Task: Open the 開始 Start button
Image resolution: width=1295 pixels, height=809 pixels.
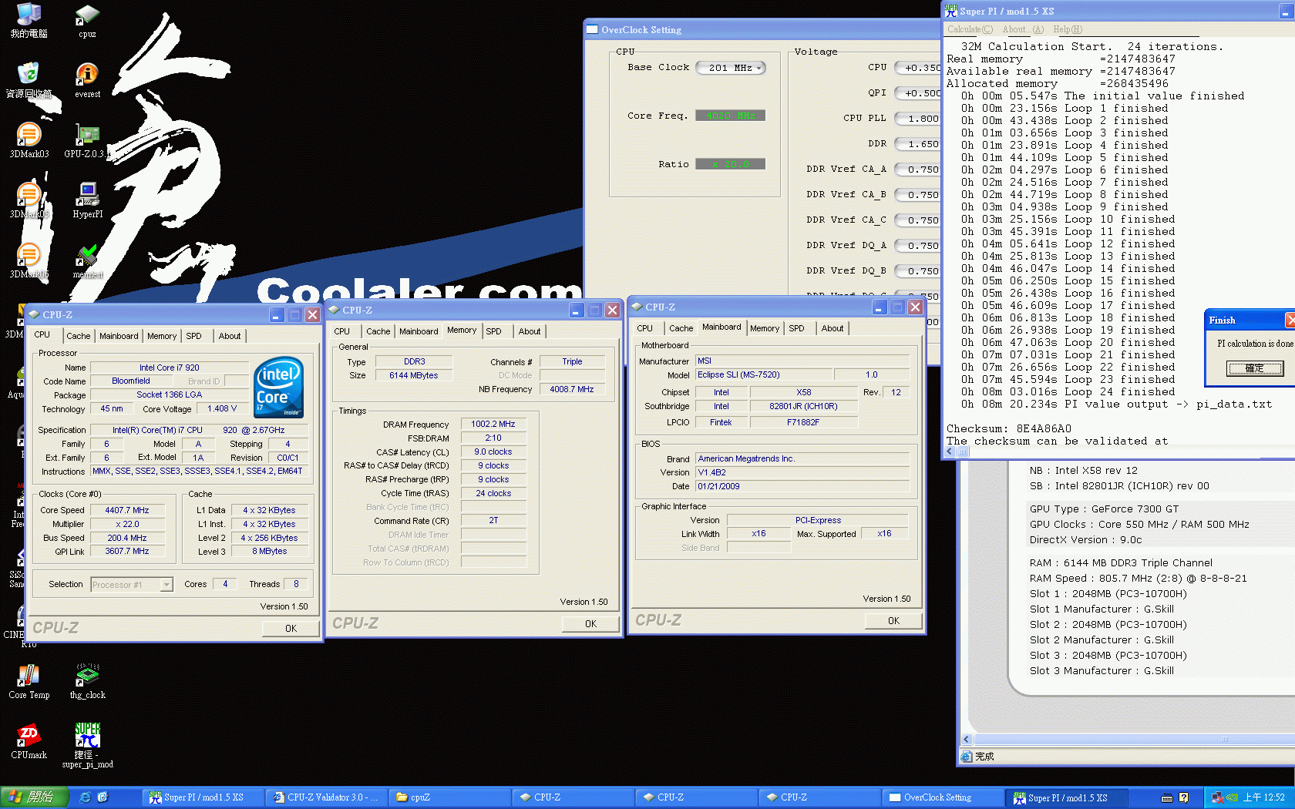Action: [x=34, y=797]
